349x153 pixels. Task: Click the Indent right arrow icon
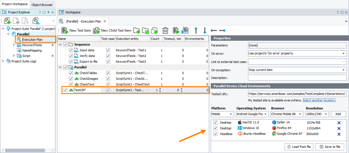[222, 30]
